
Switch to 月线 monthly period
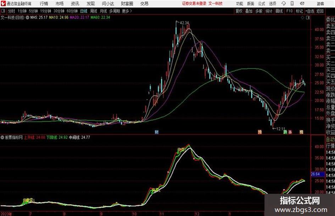click(103, 11)
